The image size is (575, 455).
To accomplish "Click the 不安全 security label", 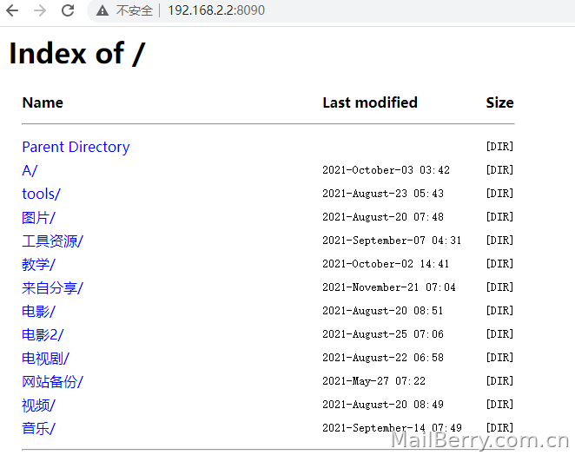I will tap(135, 10).
